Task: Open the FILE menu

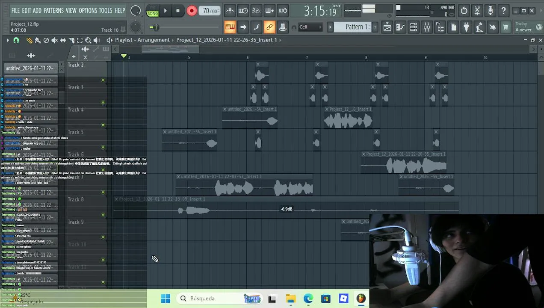Action: tap(16, 11)
